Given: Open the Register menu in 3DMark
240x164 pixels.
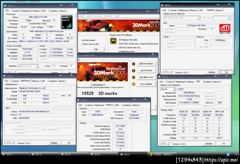Looking at the screenshot, I should [108, 16].
